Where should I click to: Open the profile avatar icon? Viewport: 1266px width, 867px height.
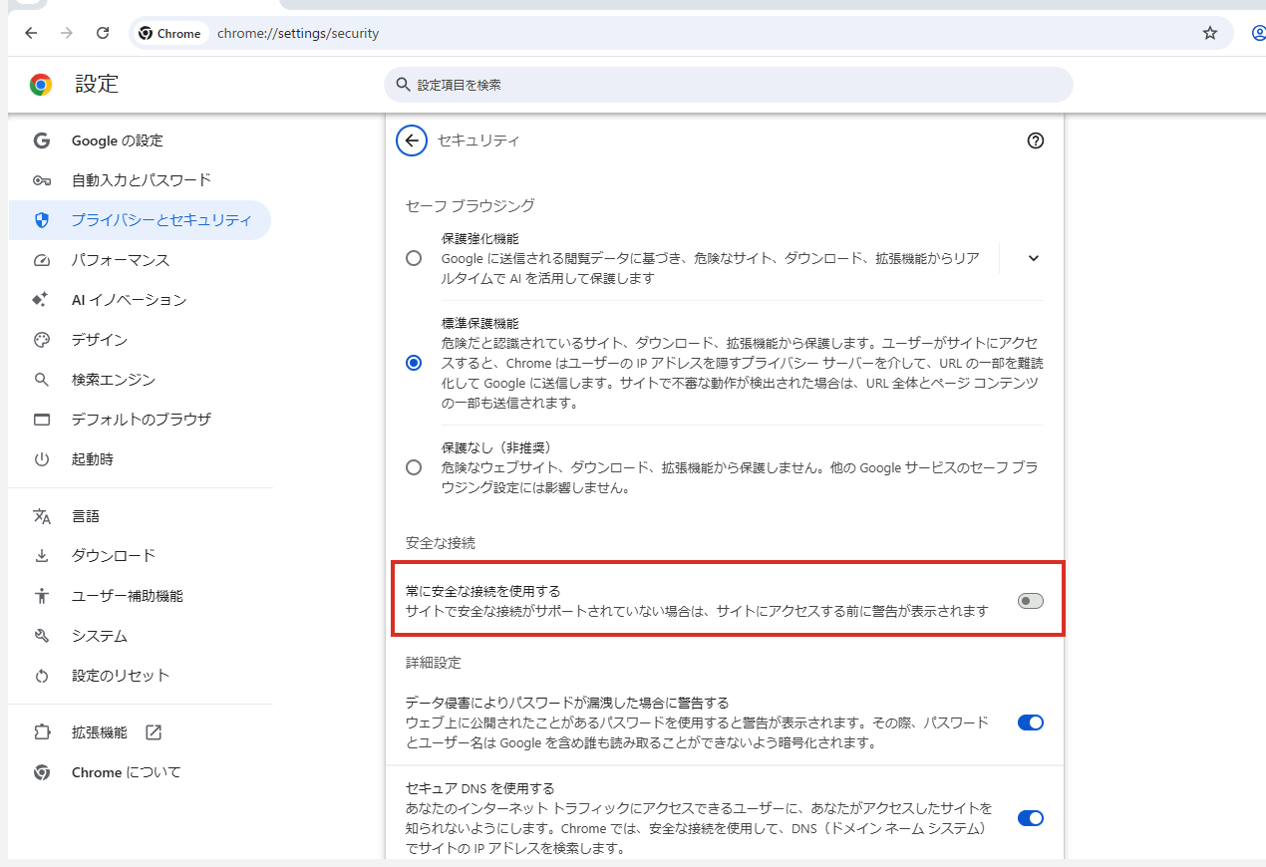pyautogui.click(x=1258, y=33)
